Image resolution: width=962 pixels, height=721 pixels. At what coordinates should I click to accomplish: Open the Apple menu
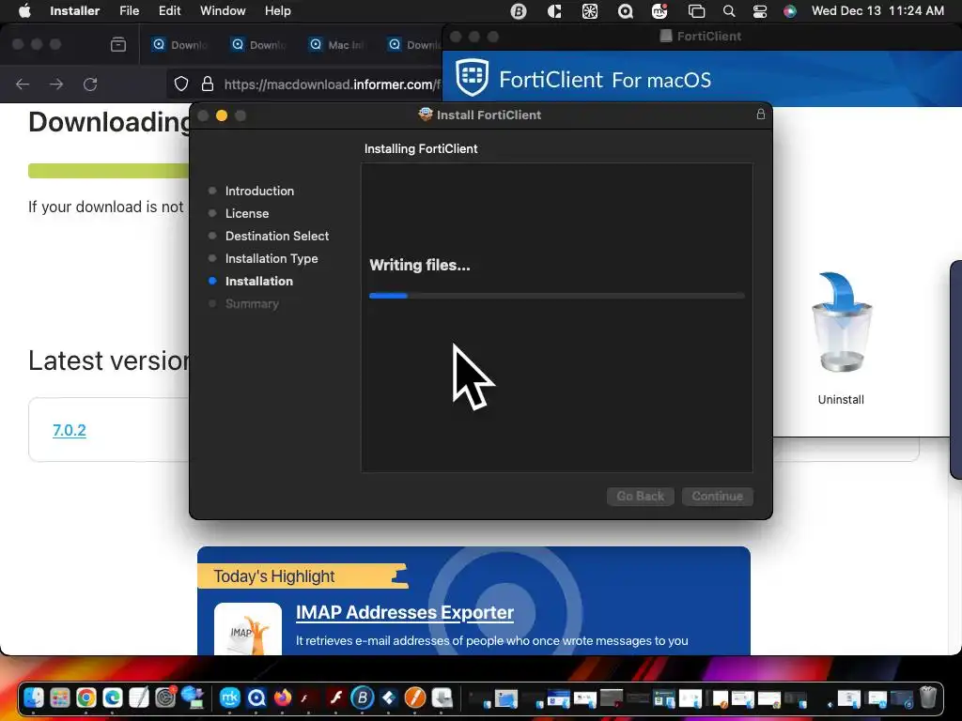[x=24, y=11]
